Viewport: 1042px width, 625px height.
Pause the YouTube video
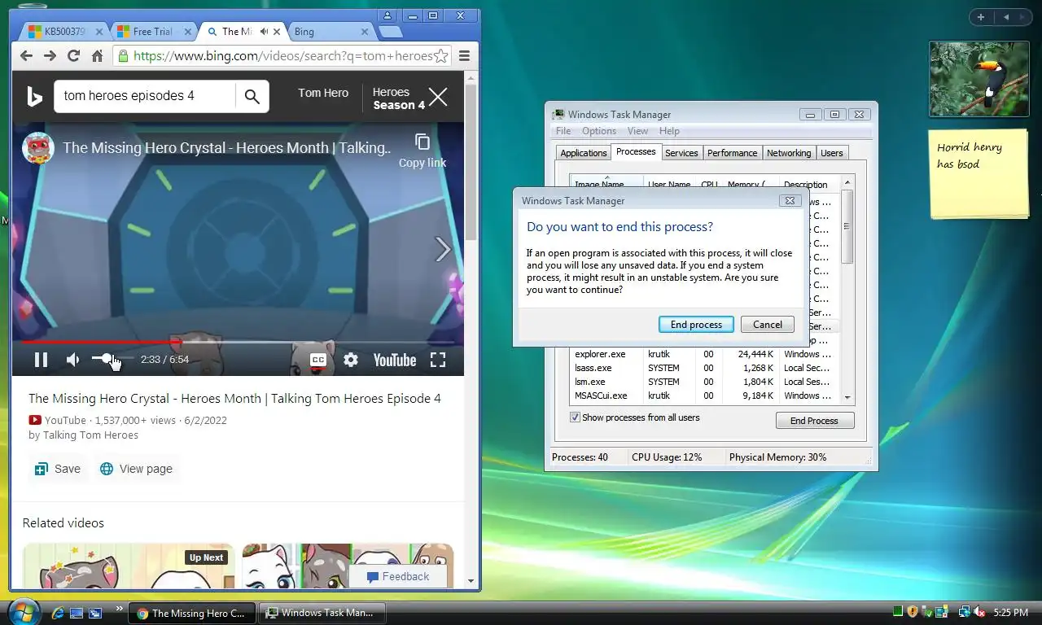pyautogui.click(x=41, y=360)
